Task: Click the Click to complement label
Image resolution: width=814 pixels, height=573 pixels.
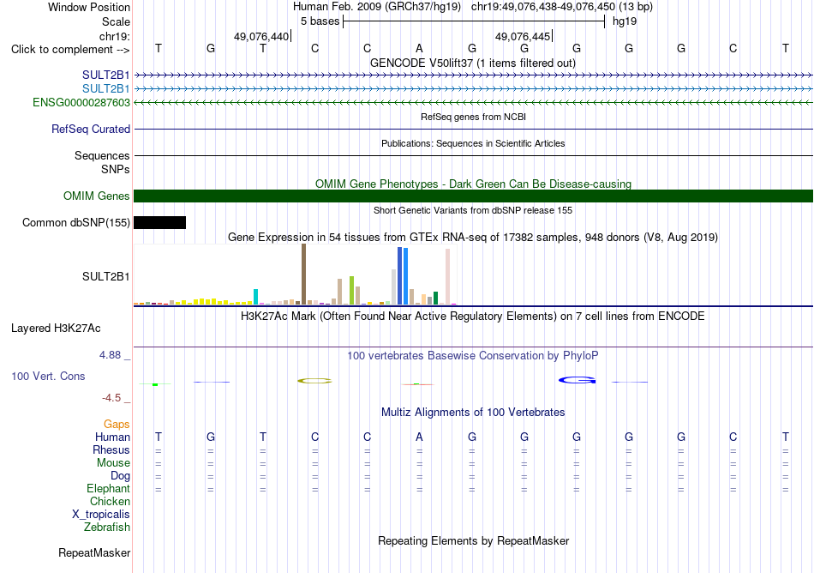Action: [70, 50]
